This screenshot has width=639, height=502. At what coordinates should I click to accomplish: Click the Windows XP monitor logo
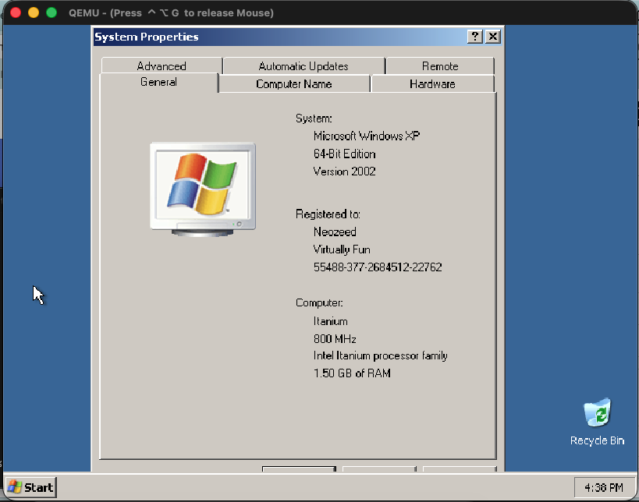(x=203, y=189)
